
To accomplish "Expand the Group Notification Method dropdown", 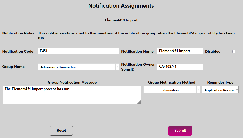I will tap(172, 90).
